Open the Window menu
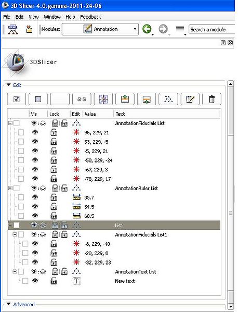The image size is (238, 312). click(52, 17)
